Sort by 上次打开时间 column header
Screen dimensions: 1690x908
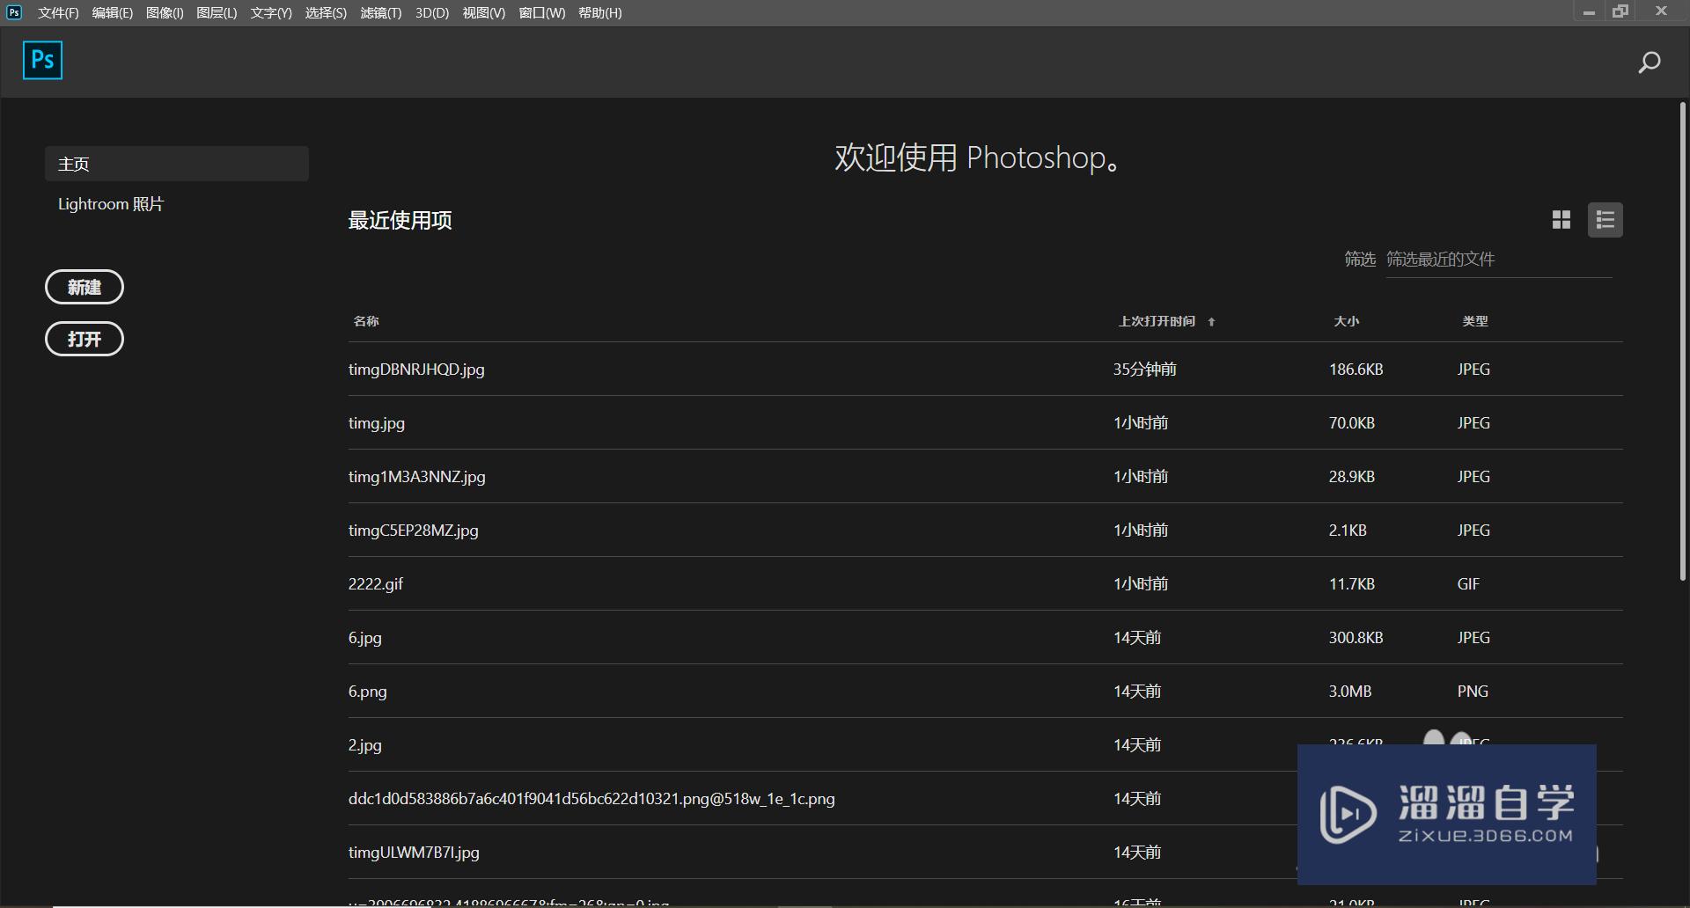pos(1157,321)
